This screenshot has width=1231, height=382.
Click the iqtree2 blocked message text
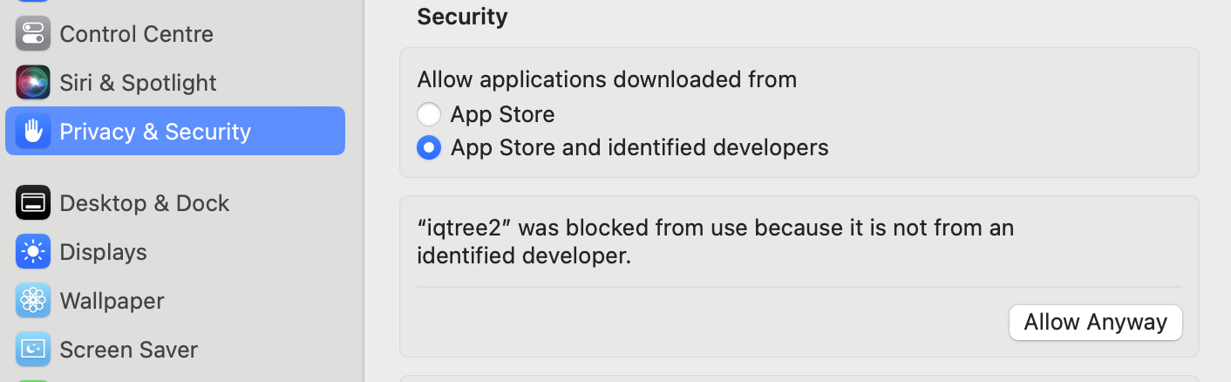715,242
